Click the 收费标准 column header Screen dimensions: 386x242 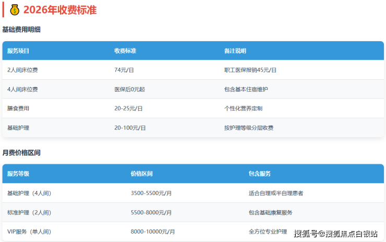(x=125, y=51)
